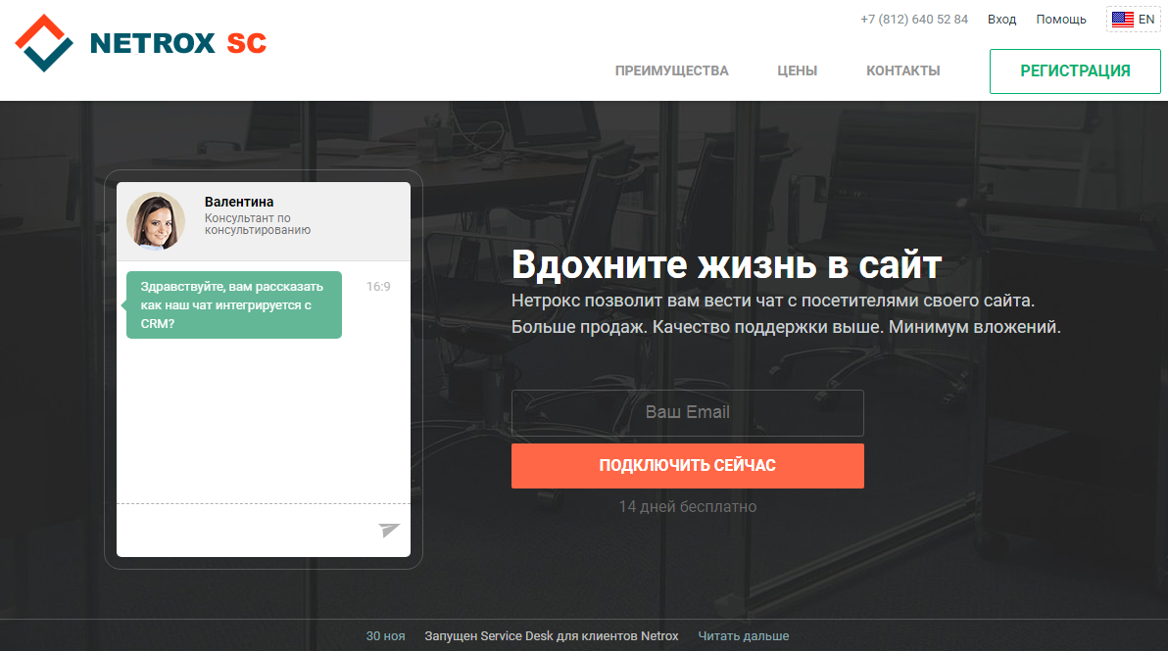Screen dimensions: 1168x651
Task: Click the Netrox SC diamond logo icon
Action: coord(44,43)
